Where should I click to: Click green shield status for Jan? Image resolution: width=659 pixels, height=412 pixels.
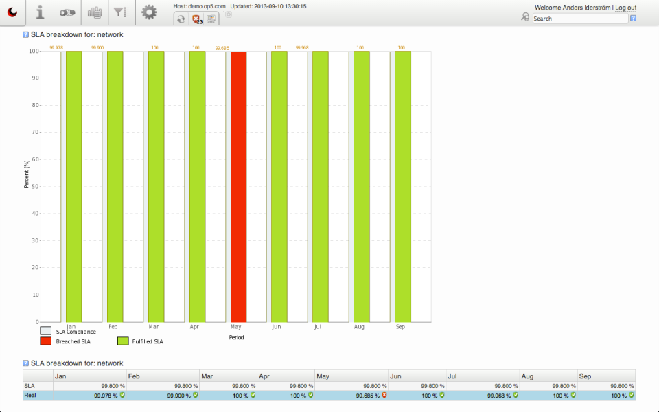[x=122, y=396]
